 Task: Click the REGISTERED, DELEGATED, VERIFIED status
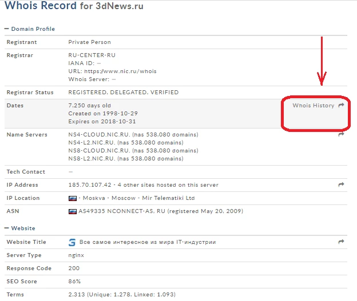(x=124, y=93)
